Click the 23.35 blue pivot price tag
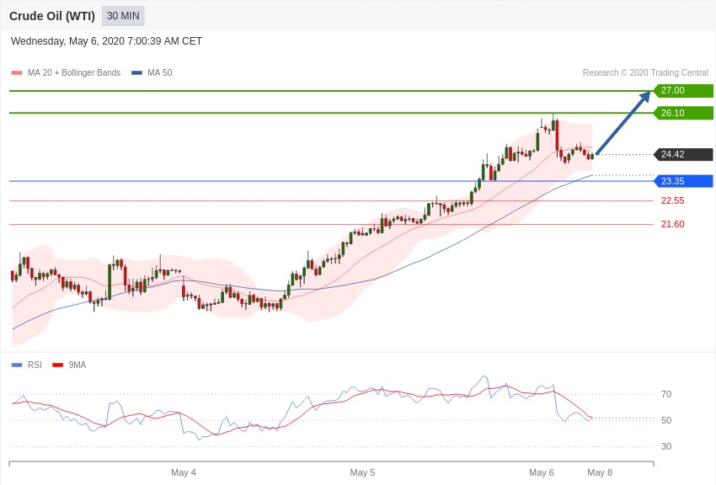 click(683, 181)
